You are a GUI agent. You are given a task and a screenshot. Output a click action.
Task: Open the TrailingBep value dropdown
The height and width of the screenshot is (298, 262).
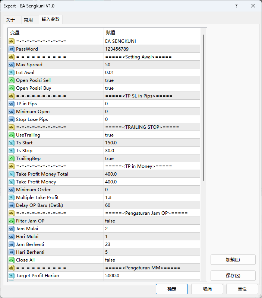152,158
